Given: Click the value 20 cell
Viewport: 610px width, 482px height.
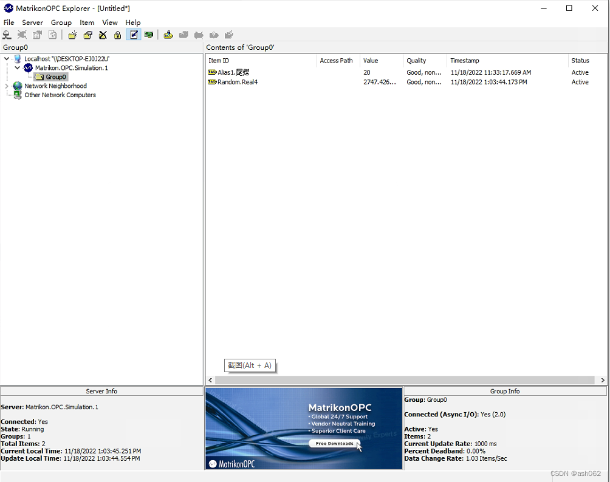Looking at the screenshot, I should point(367,72).
